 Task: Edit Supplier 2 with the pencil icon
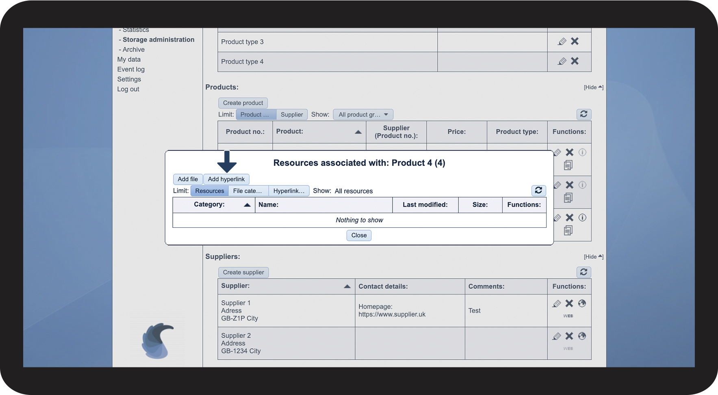[557, 336]
